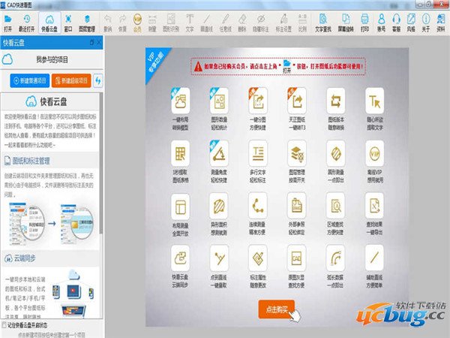Click the 圆形测量 feature icon
Screen dimensions: 450x338
click(x=336, y=153)
